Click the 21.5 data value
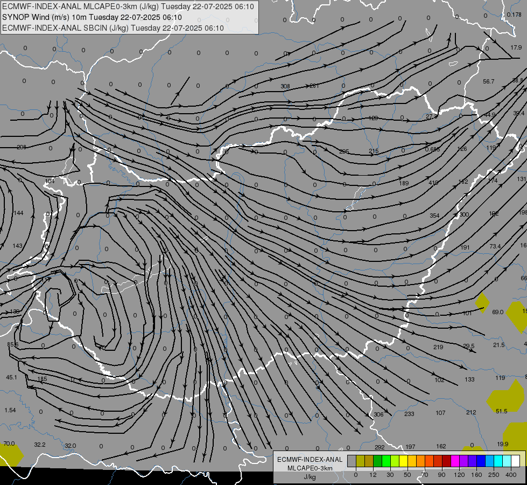527x485 pixels. point(499,345)
